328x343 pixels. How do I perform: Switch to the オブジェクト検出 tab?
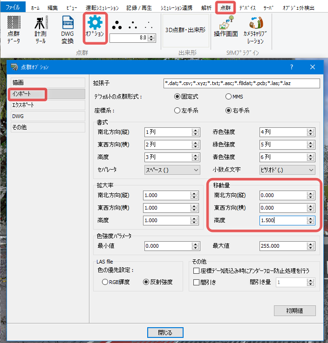tap(298, 8)
